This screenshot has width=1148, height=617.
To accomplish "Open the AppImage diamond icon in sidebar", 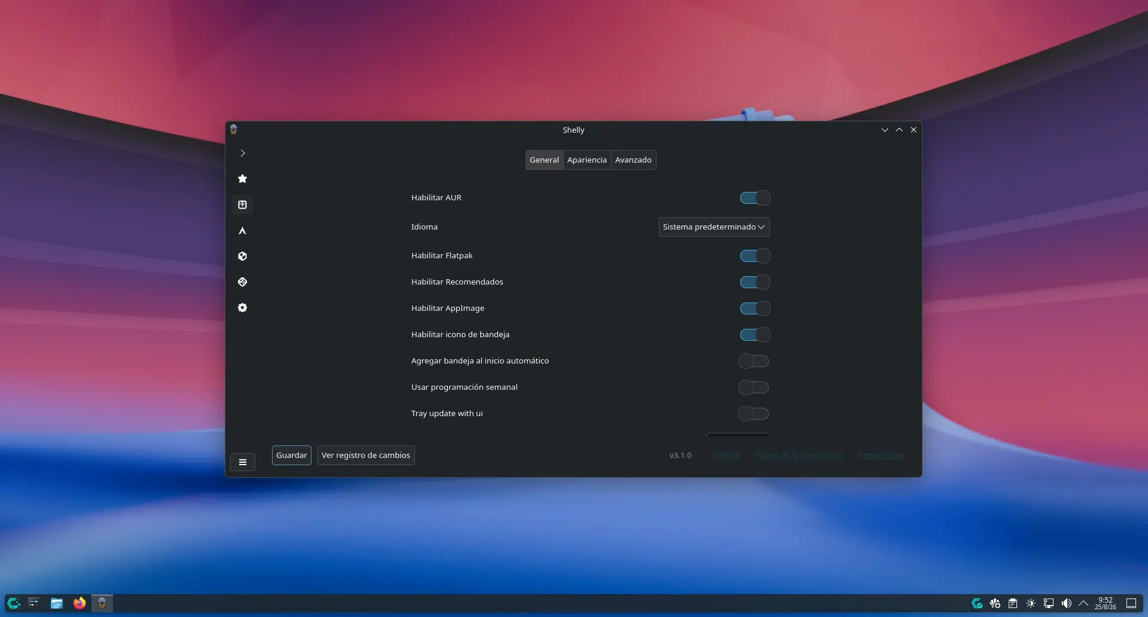I will pyautogui.click(x=242, y=282).
